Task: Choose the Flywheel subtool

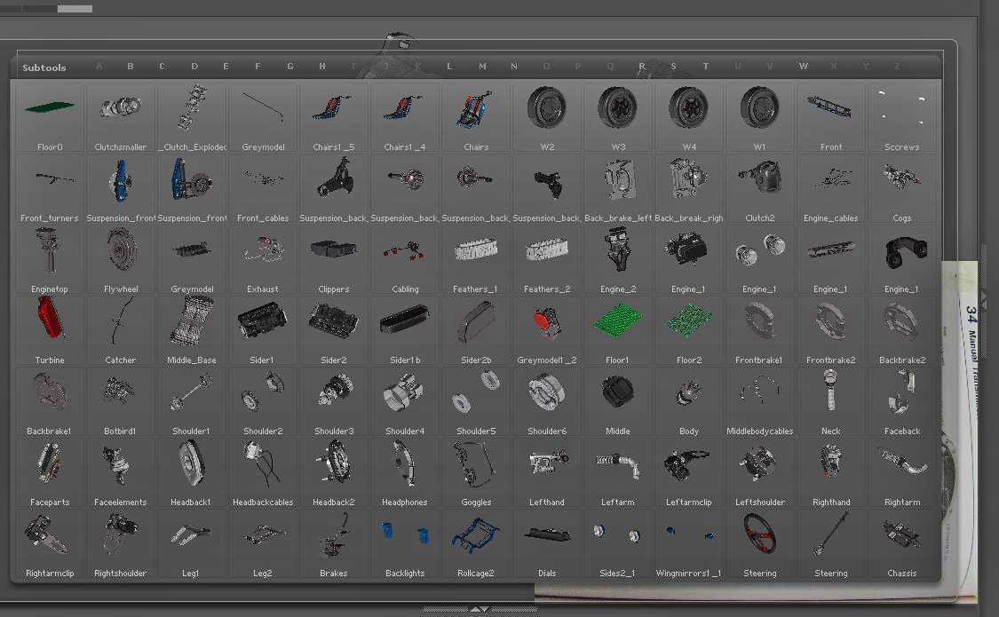Action: (121, 251)
